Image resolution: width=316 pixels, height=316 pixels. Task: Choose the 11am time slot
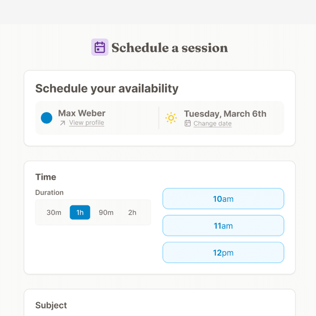(223, 226)
